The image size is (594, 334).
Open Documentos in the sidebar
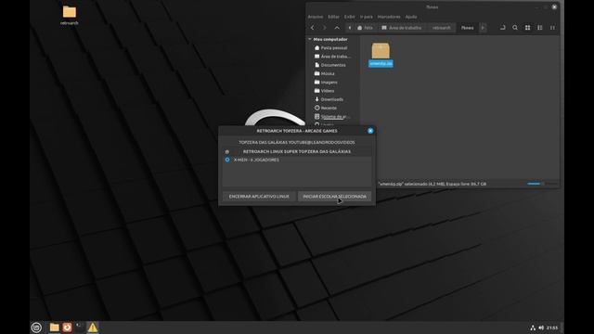click(x=331, y=65)
